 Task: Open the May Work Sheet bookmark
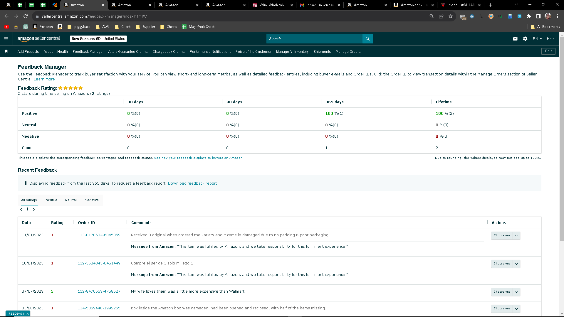tap(198, 27)
